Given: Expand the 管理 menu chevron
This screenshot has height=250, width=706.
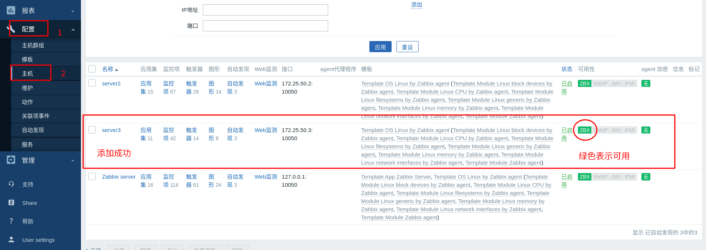Looking at the screenshot, I should 73,161.
